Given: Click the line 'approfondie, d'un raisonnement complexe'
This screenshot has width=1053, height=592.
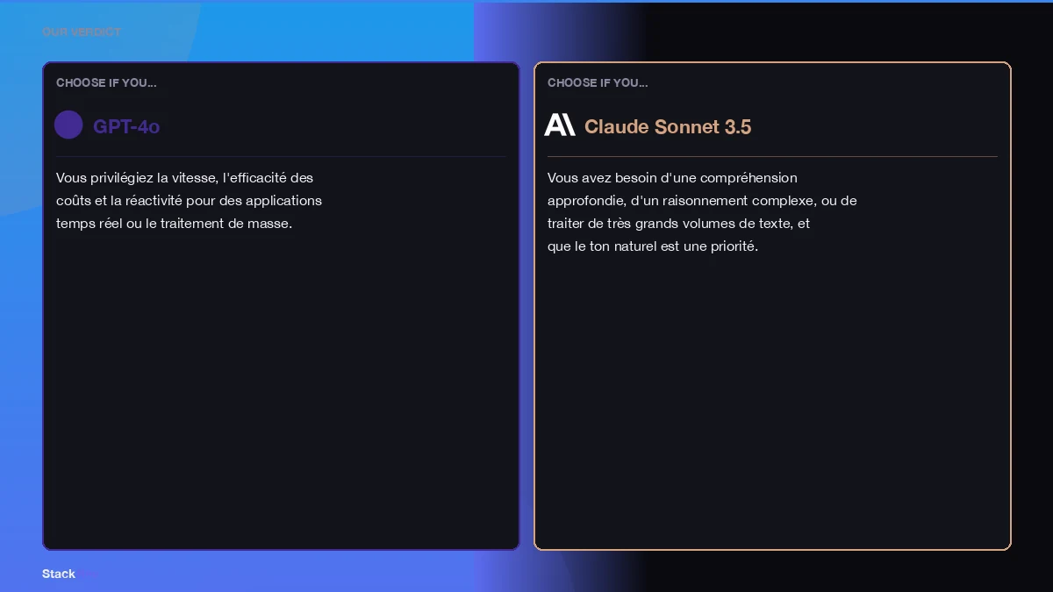Looking at the screenshot, I should [x=702, y=201].
